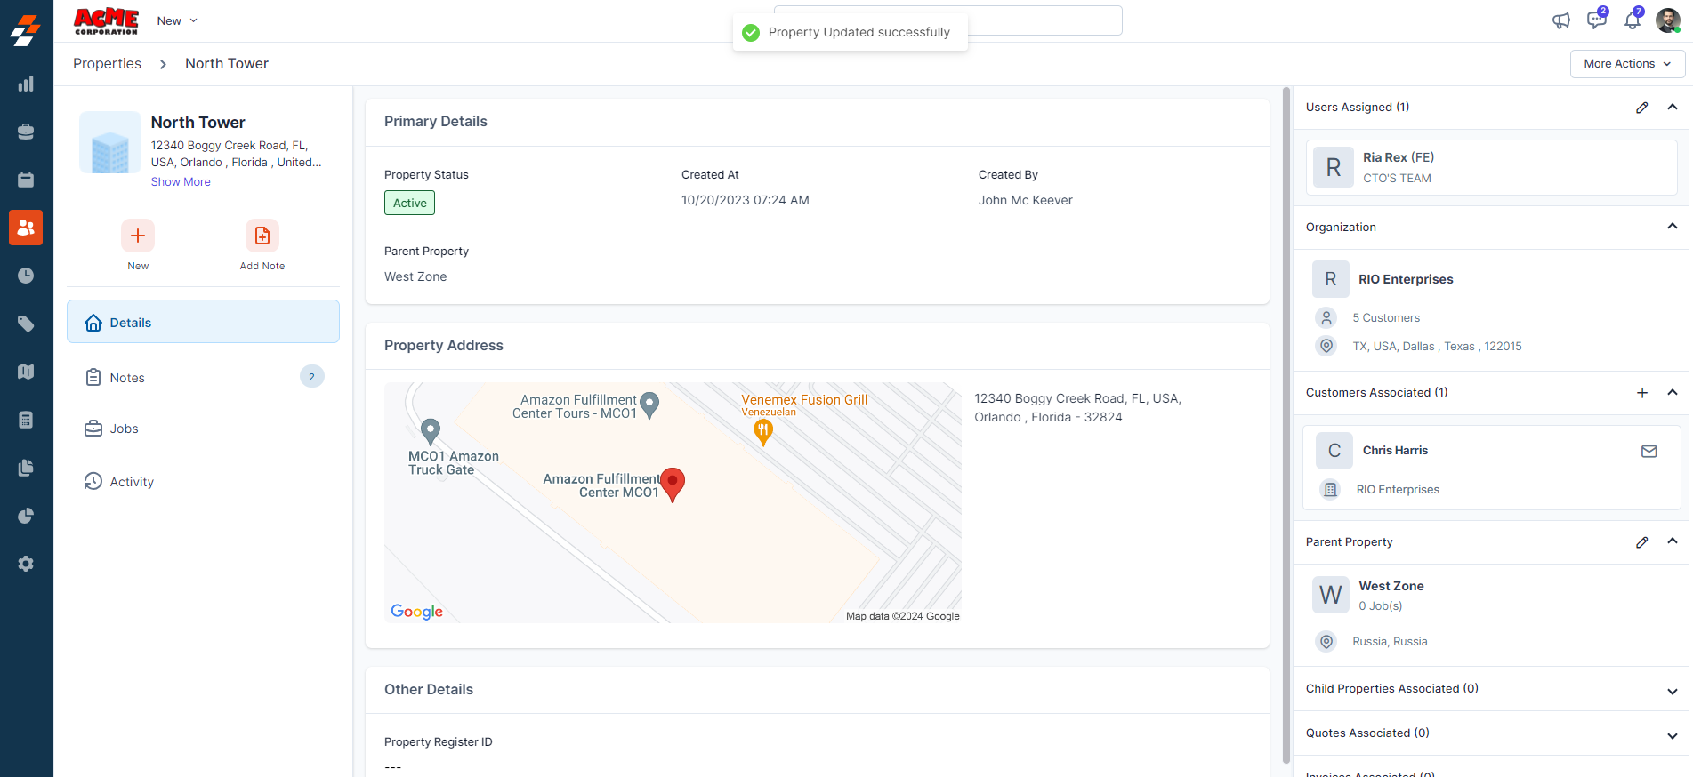Viewport: 1693px width, 777px height.
Task: Open the Activity tab
Action: (x=132, y=482)
